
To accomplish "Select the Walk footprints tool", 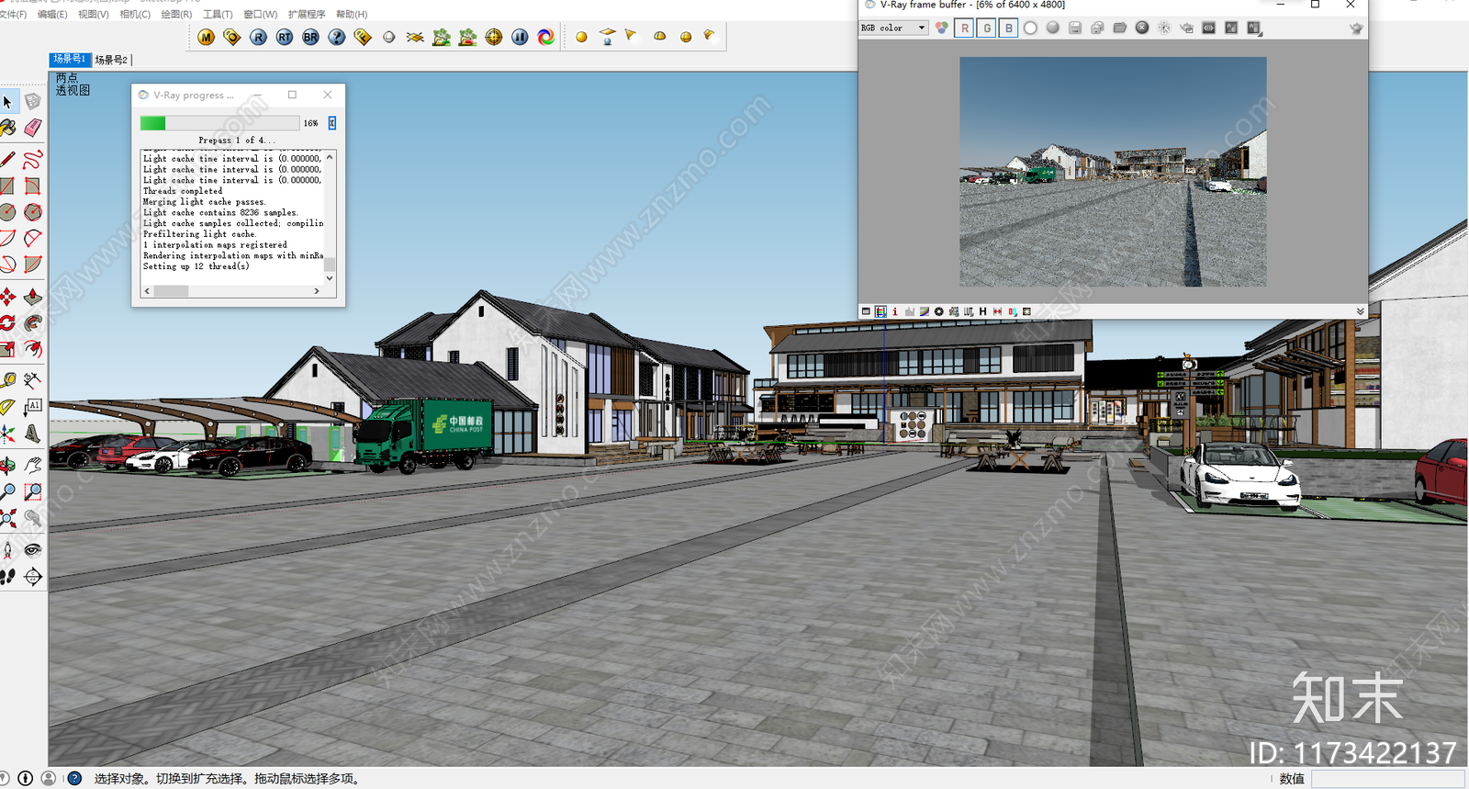I will [x=8, y=577].
